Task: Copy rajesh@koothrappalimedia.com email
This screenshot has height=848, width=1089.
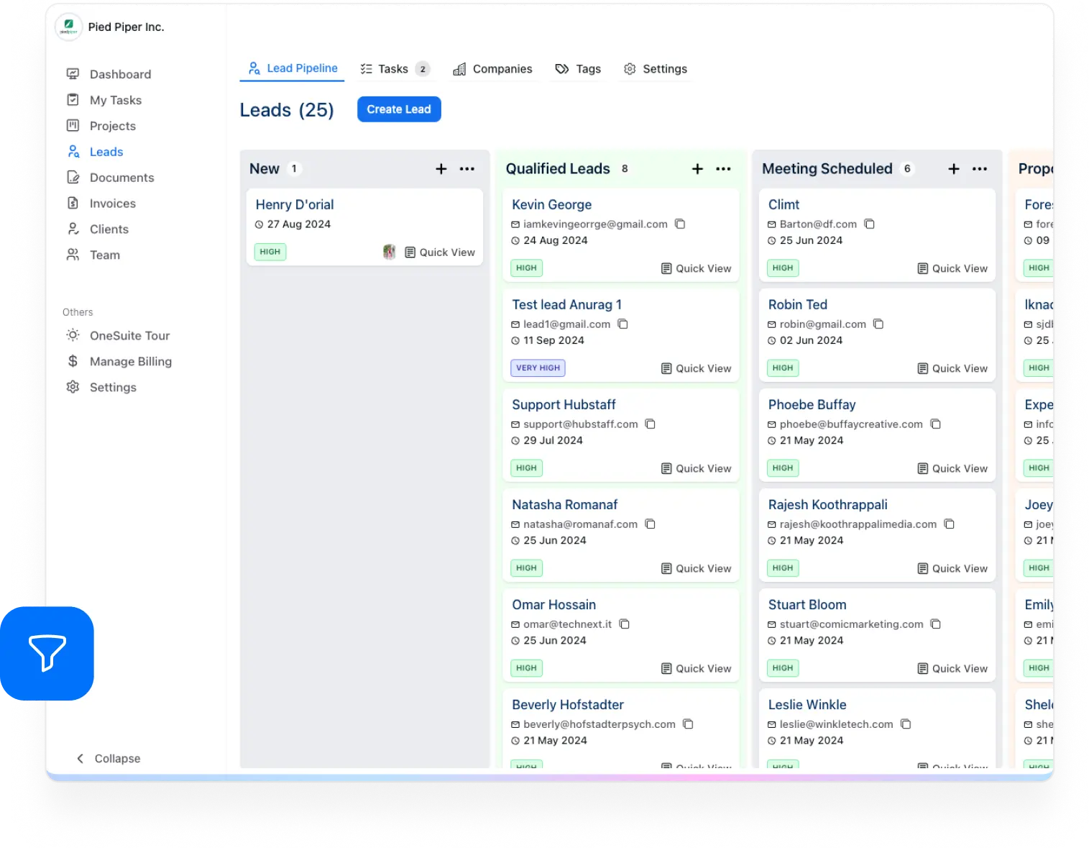Action: pyautogui.click(x=950, y=524)
